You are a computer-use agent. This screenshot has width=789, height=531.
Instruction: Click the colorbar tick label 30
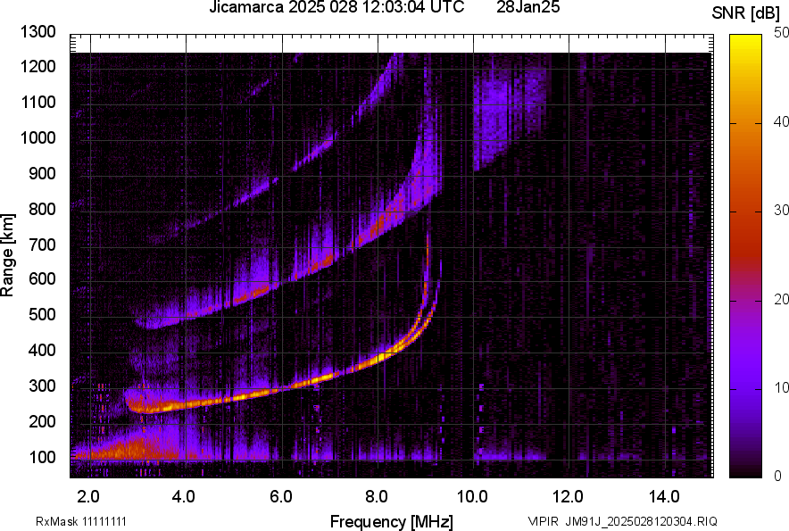[781, 211]
